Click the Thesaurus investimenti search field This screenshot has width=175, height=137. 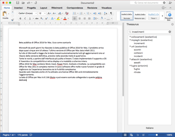click(150, 32)
